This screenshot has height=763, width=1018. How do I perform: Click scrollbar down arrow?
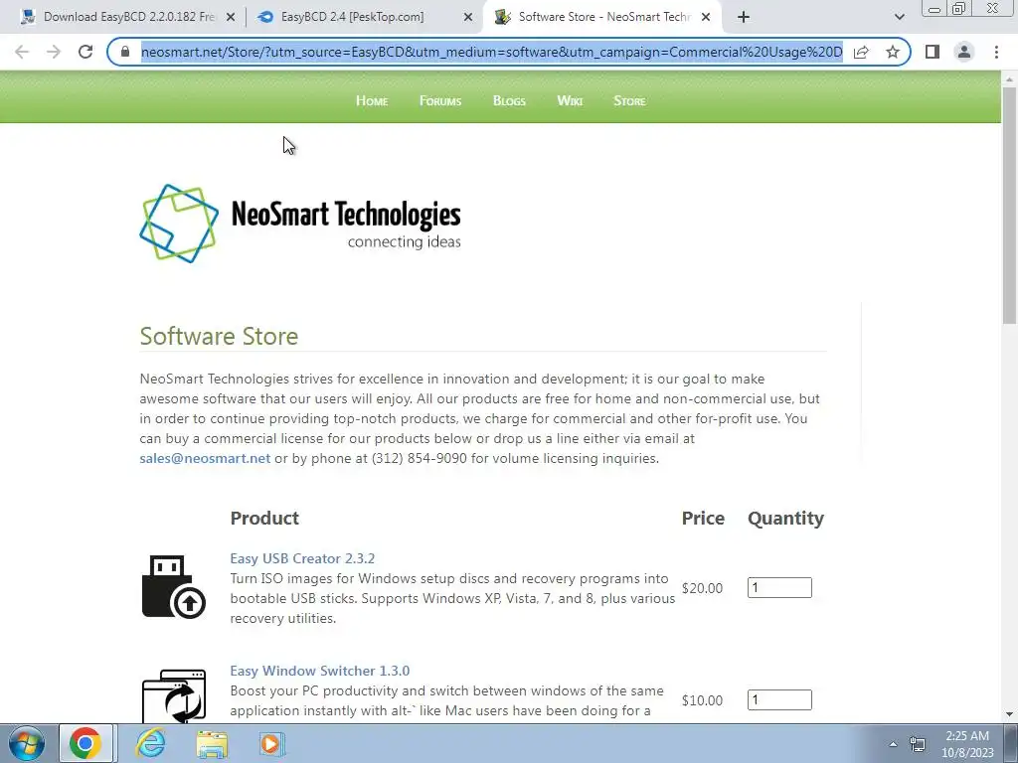pos(1010,715)
